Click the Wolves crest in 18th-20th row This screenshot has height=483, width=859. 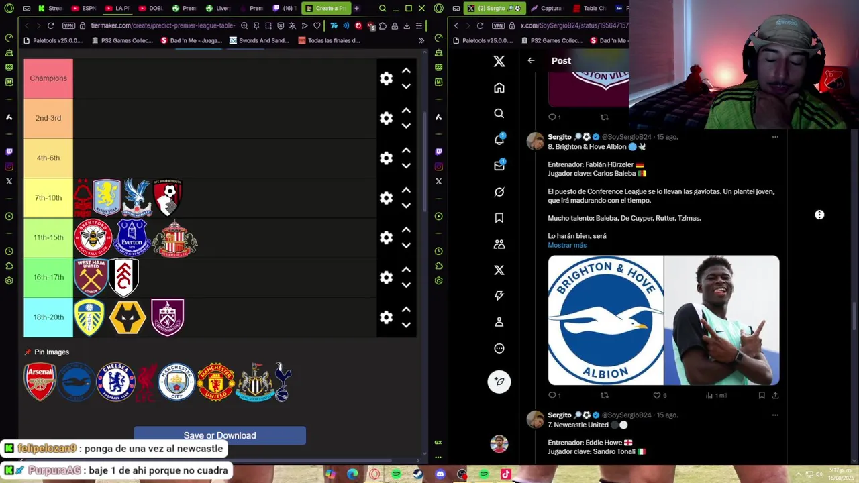click(x=128, y=317)
